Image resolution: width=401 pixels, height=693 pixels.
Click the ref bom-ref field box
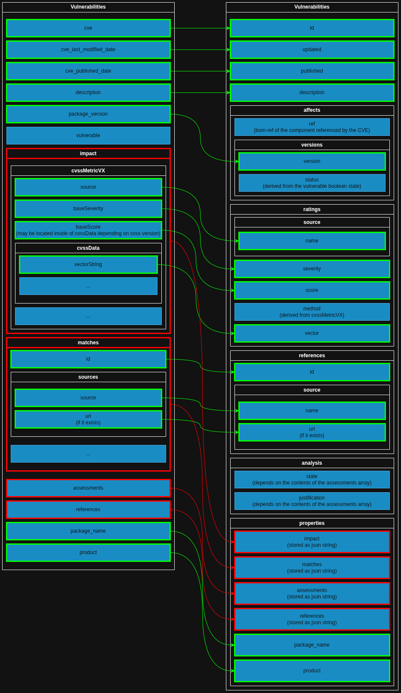pyautogui.click(x=312, y=127)
